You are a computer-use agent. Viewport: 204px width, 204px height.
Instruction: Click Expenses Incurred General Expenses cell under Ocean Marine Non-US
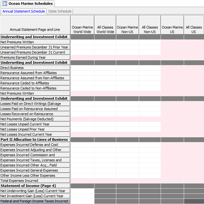coord(128,170)
